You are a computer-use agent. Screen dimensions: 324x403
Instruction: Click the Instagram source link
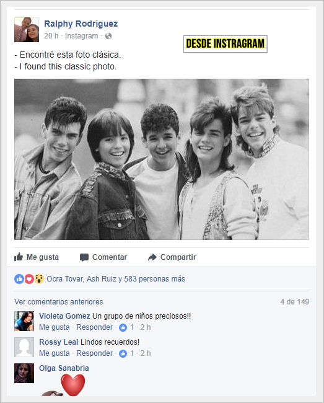point(81,36)
